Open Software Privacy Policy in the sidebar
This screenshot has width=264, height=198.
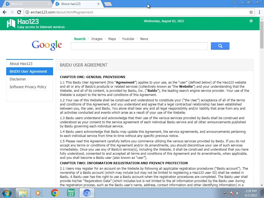click(30, 87)
